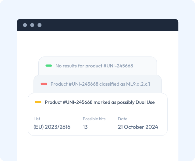Click the divider line under Dual Use title
The height and width of the screenshot is (161, 195).
pyautogui.click(x=97, y=110)
